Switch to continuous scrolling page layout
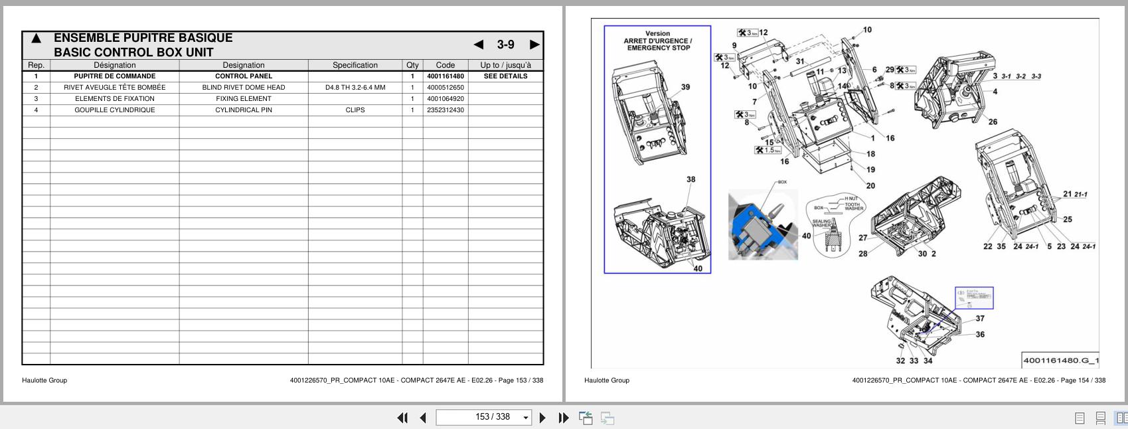 tap(1101, 418)
